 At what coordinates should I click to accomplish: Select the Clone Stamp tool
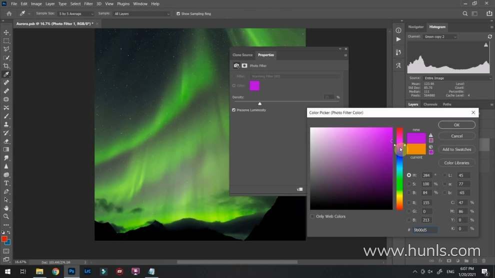(6, 124)
